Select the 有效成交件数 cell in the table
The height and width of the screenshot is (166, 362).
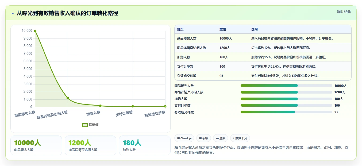pyautogui.click(x=187, y=76)
